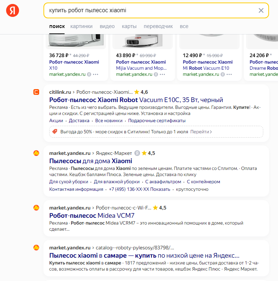Click the price 36 728 ₽
Image resolution: width=278 pixels, height=281 pixels.
click(59, 56)
